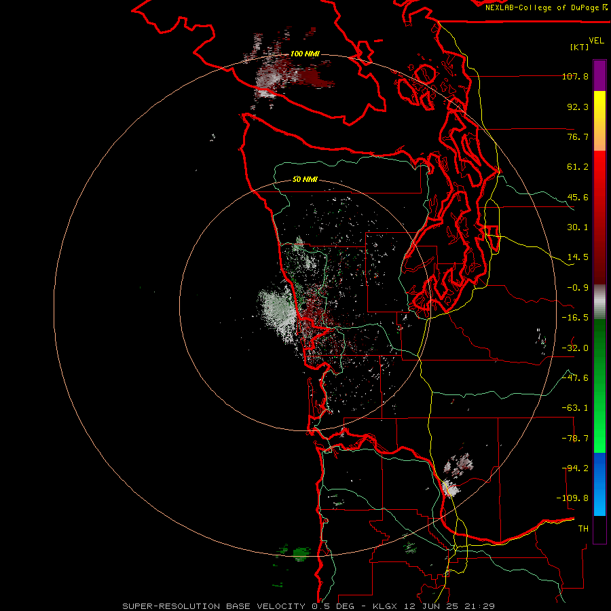This screenshot has height=611, width=611.
Task: Click the -63.1 velocity scale value
Action: (x=575, y=408)
